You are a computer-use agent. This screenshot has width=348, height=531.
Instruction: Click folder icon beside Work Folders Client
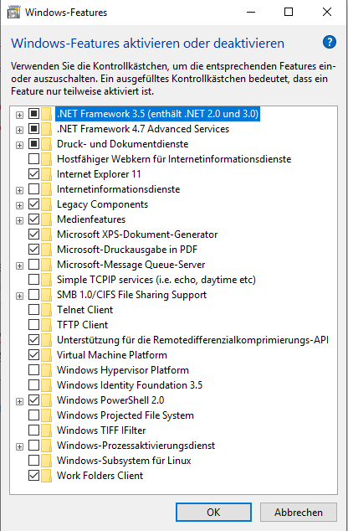point(47,476)
